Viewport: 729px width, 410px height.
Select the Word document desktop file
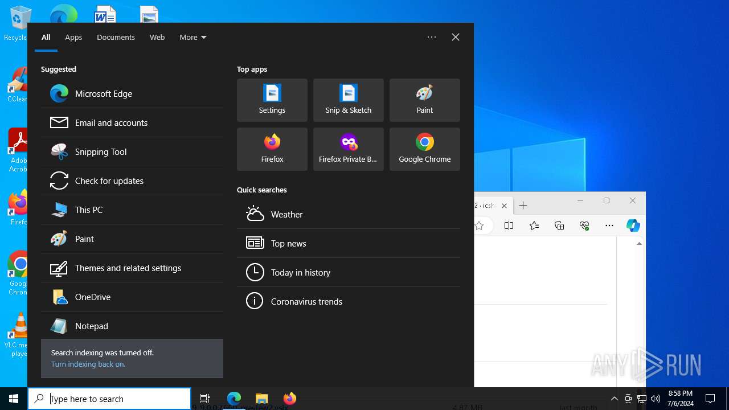point(105,15)
